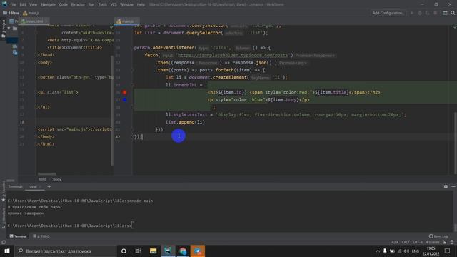Open the Tools menu

point(102,5)
